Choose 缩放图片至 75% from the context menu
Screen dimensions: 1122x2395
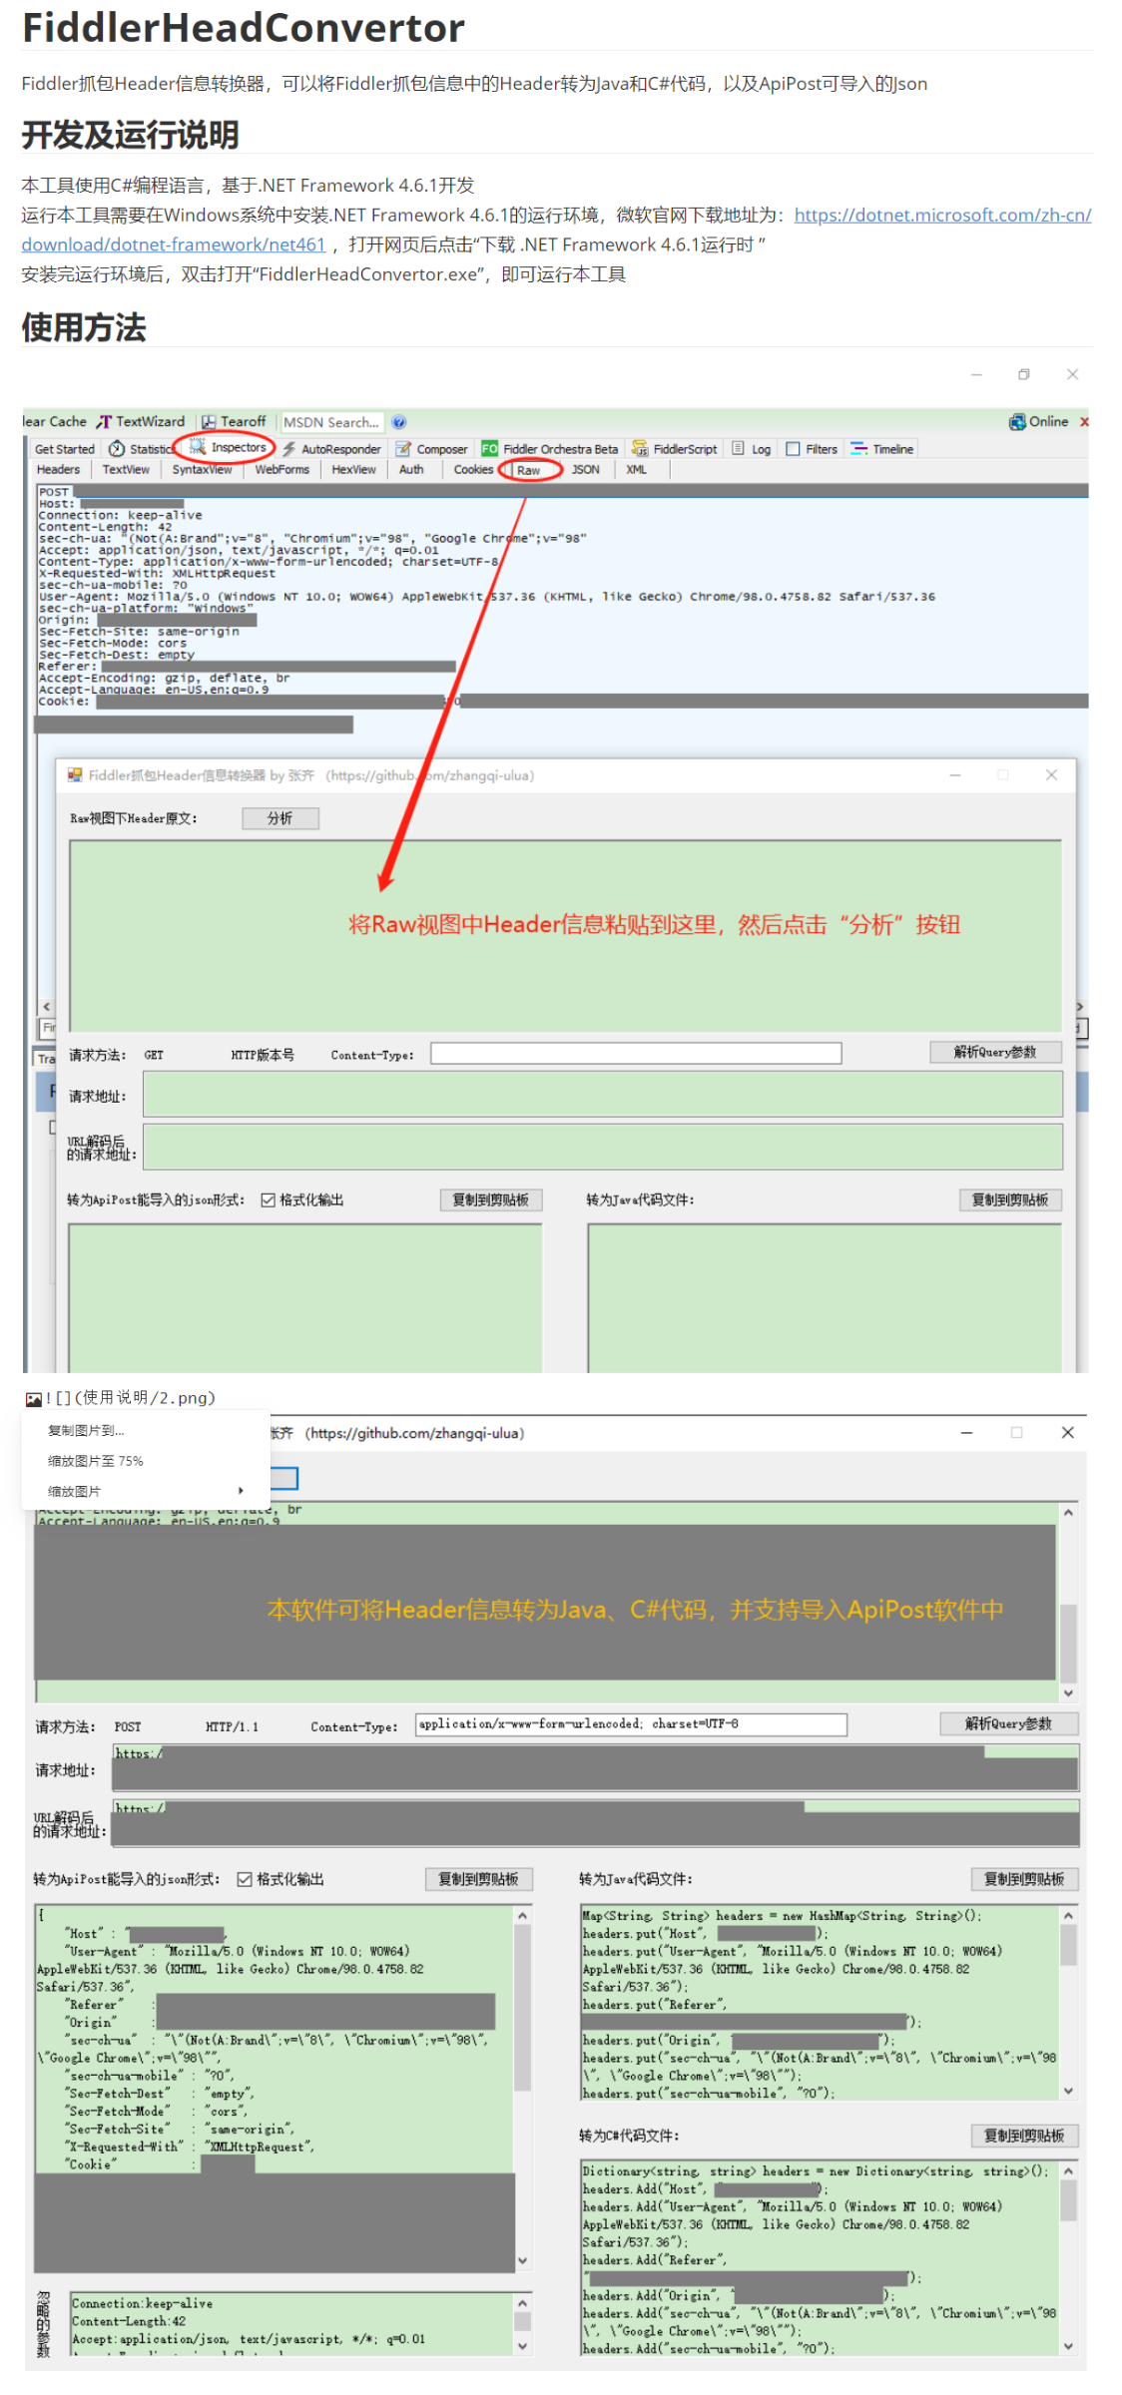96,1461
